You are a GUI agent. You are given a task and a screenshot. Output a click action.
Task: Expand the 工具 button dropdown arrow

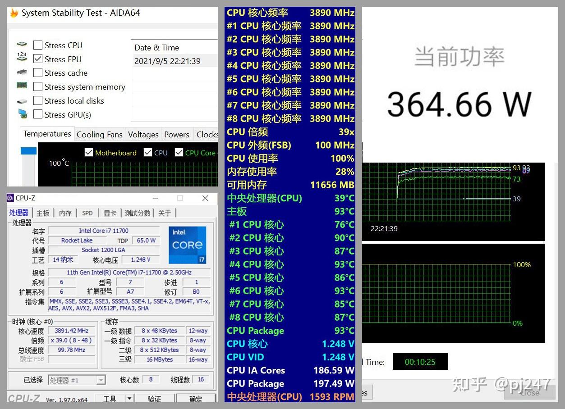tap(129, 399)
